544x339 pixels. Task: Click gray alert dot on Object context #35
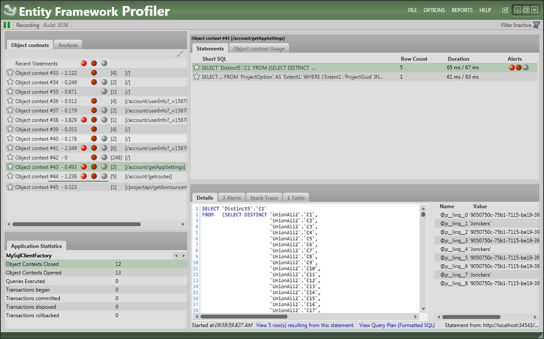[104, 91]
